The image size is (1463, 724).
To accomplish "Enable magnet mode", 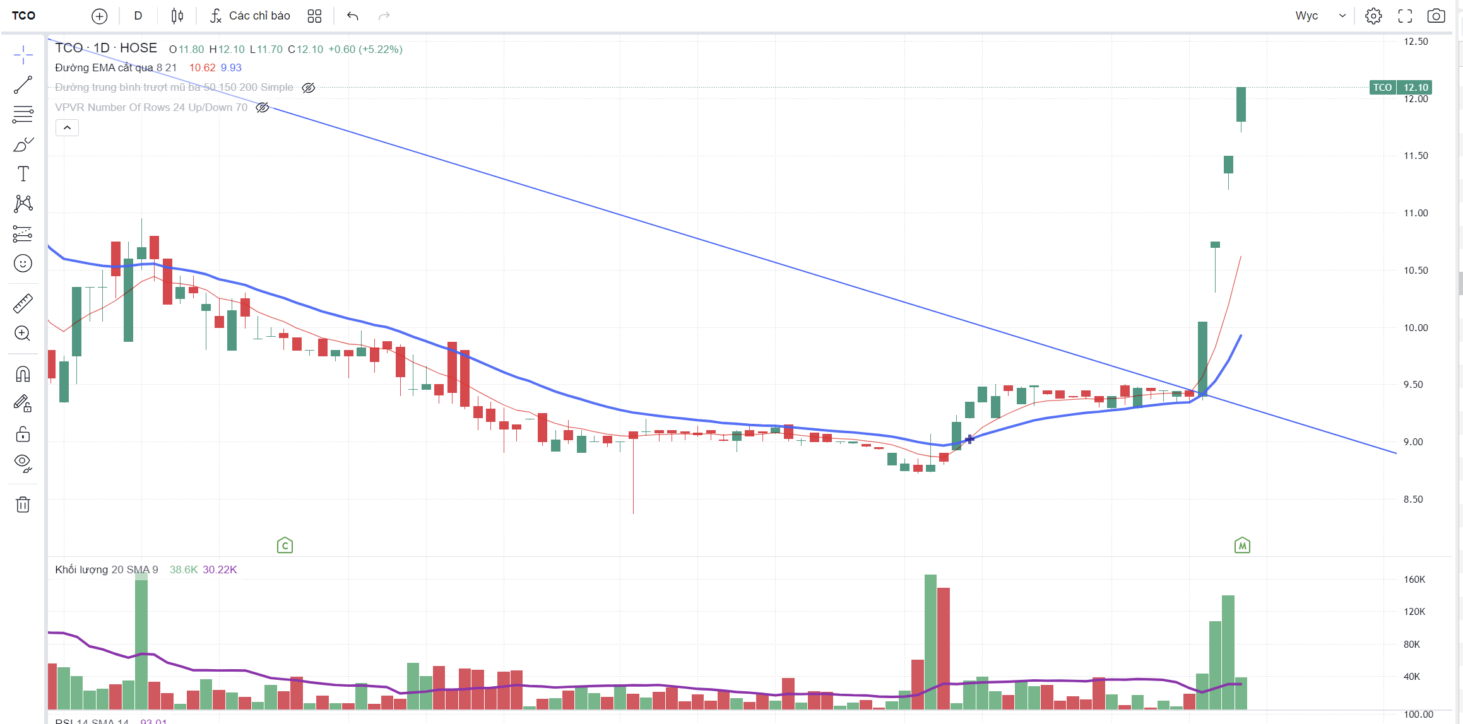I will coord(23,375).
